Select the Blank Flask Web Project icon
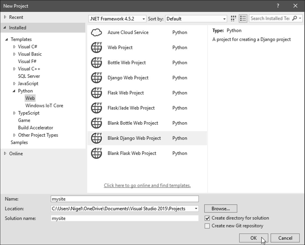 [x=96, y=153]
